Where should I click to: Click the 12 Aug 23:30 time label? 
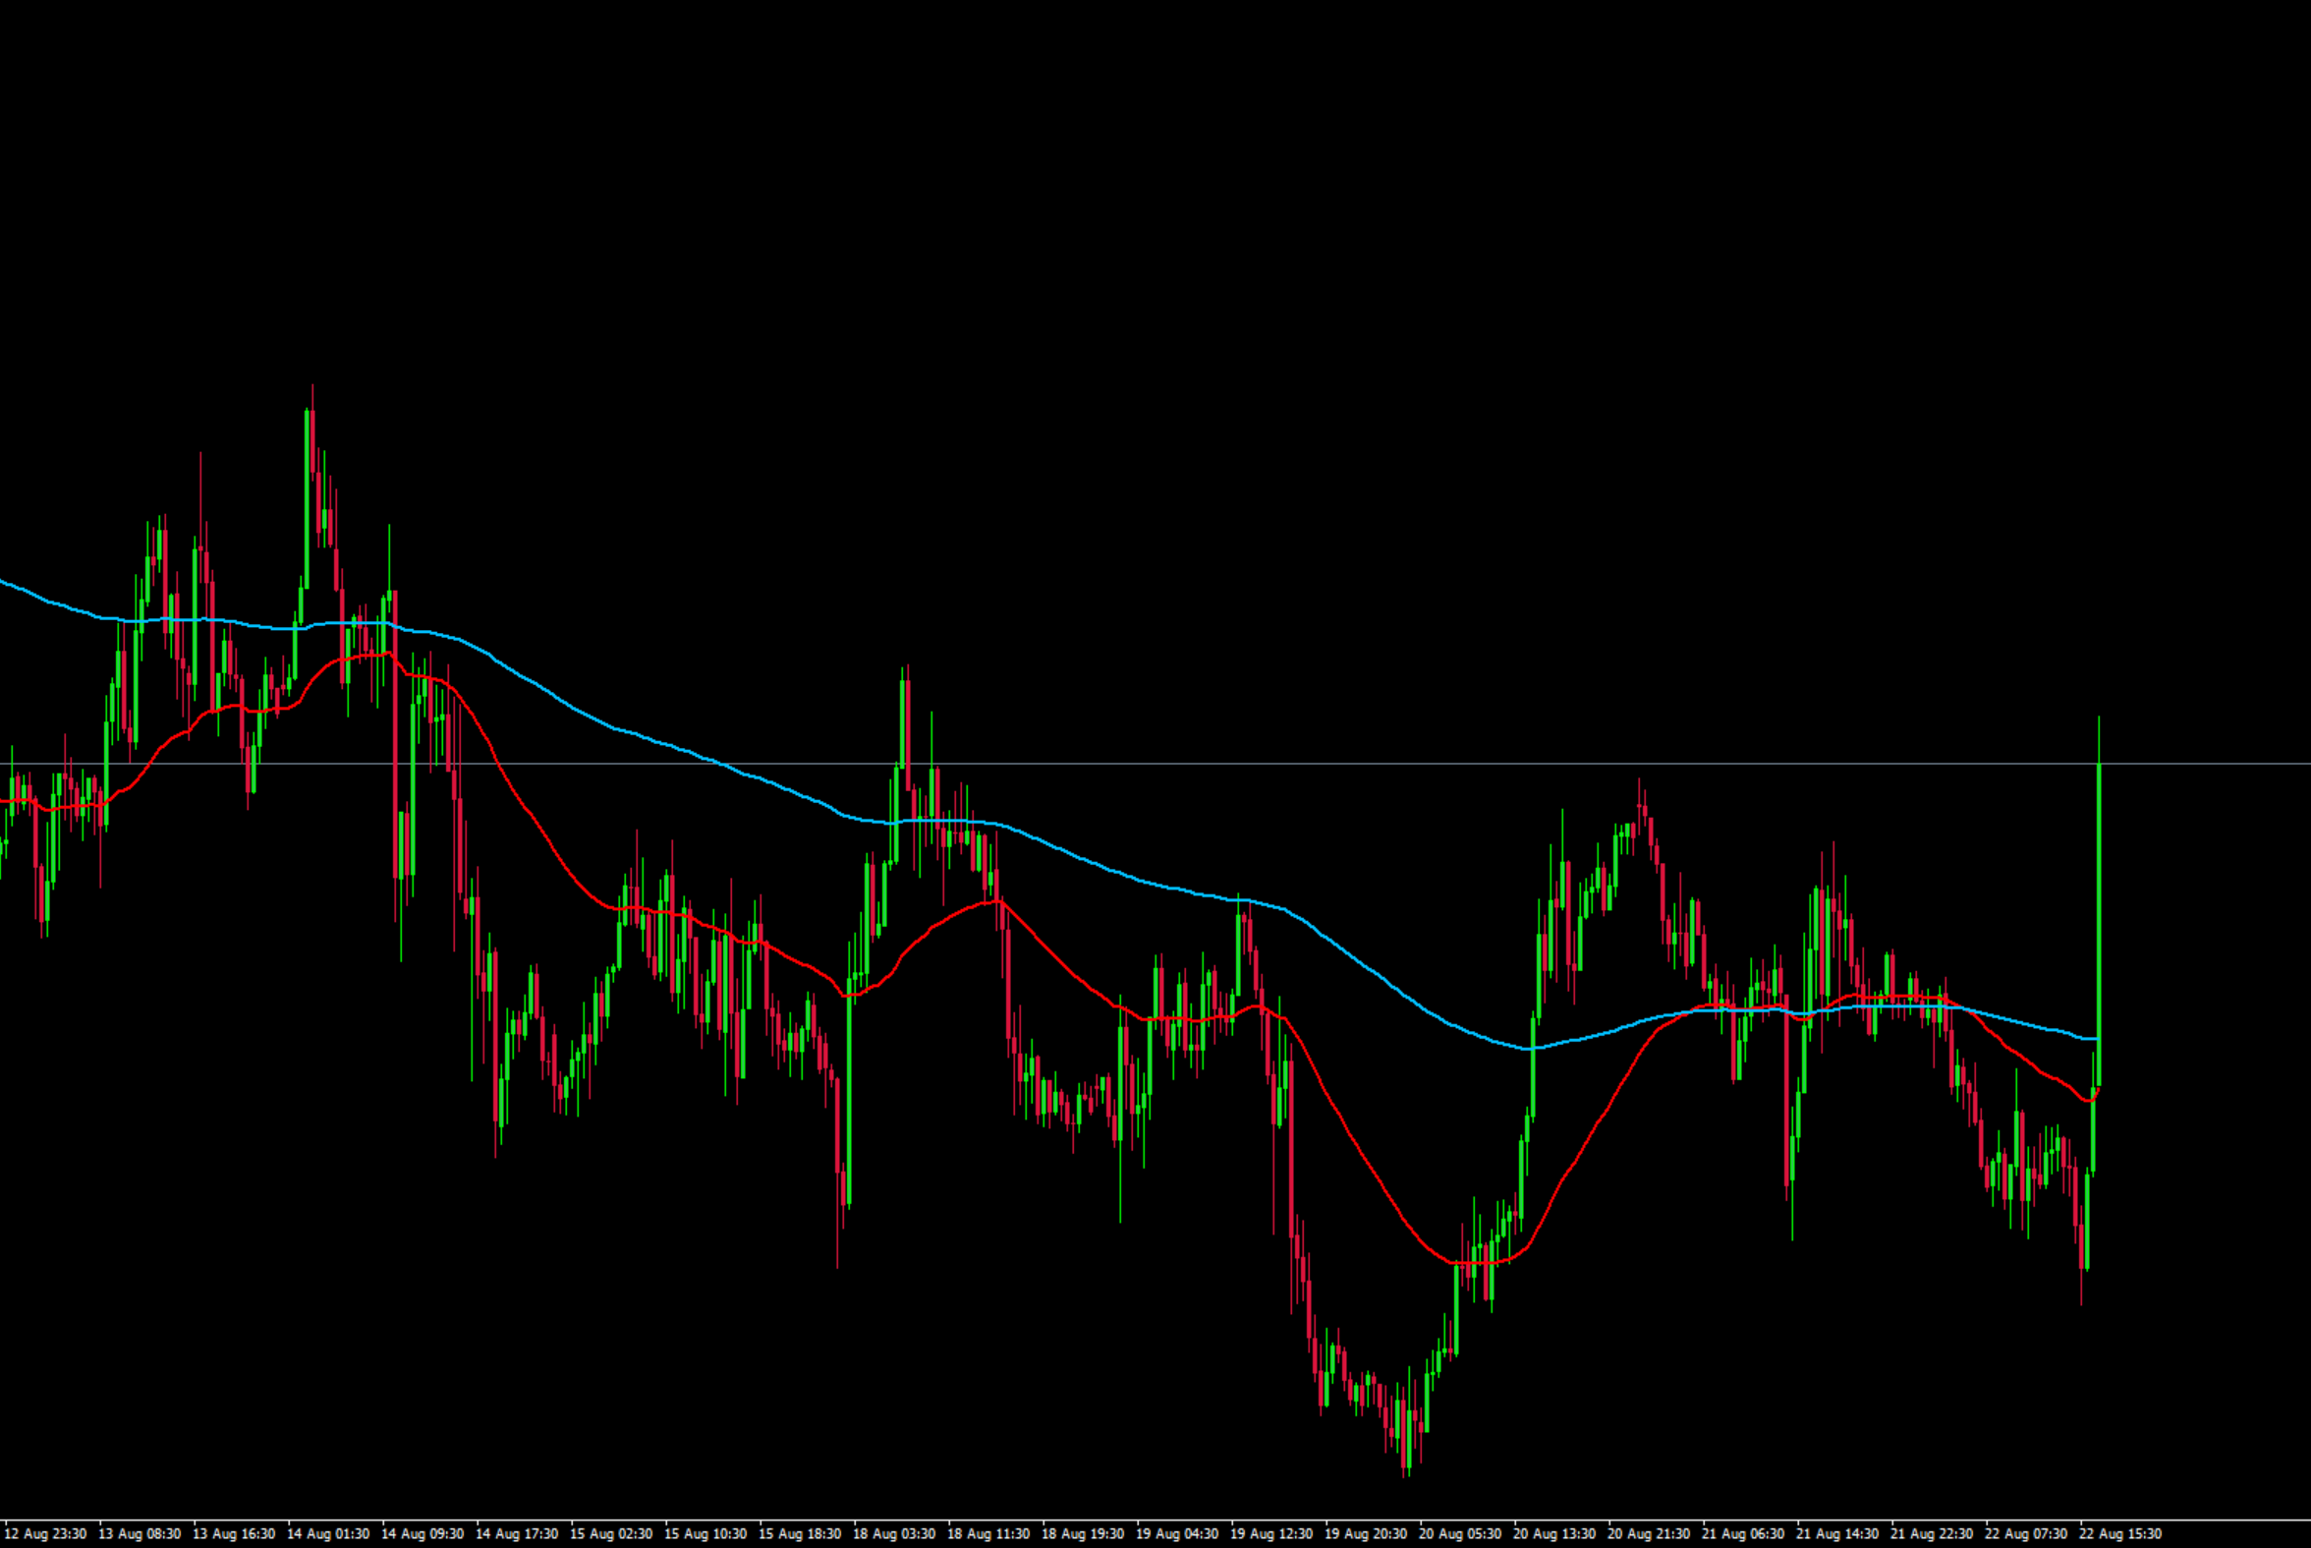pyautogui.click(x=45, y=1533)
